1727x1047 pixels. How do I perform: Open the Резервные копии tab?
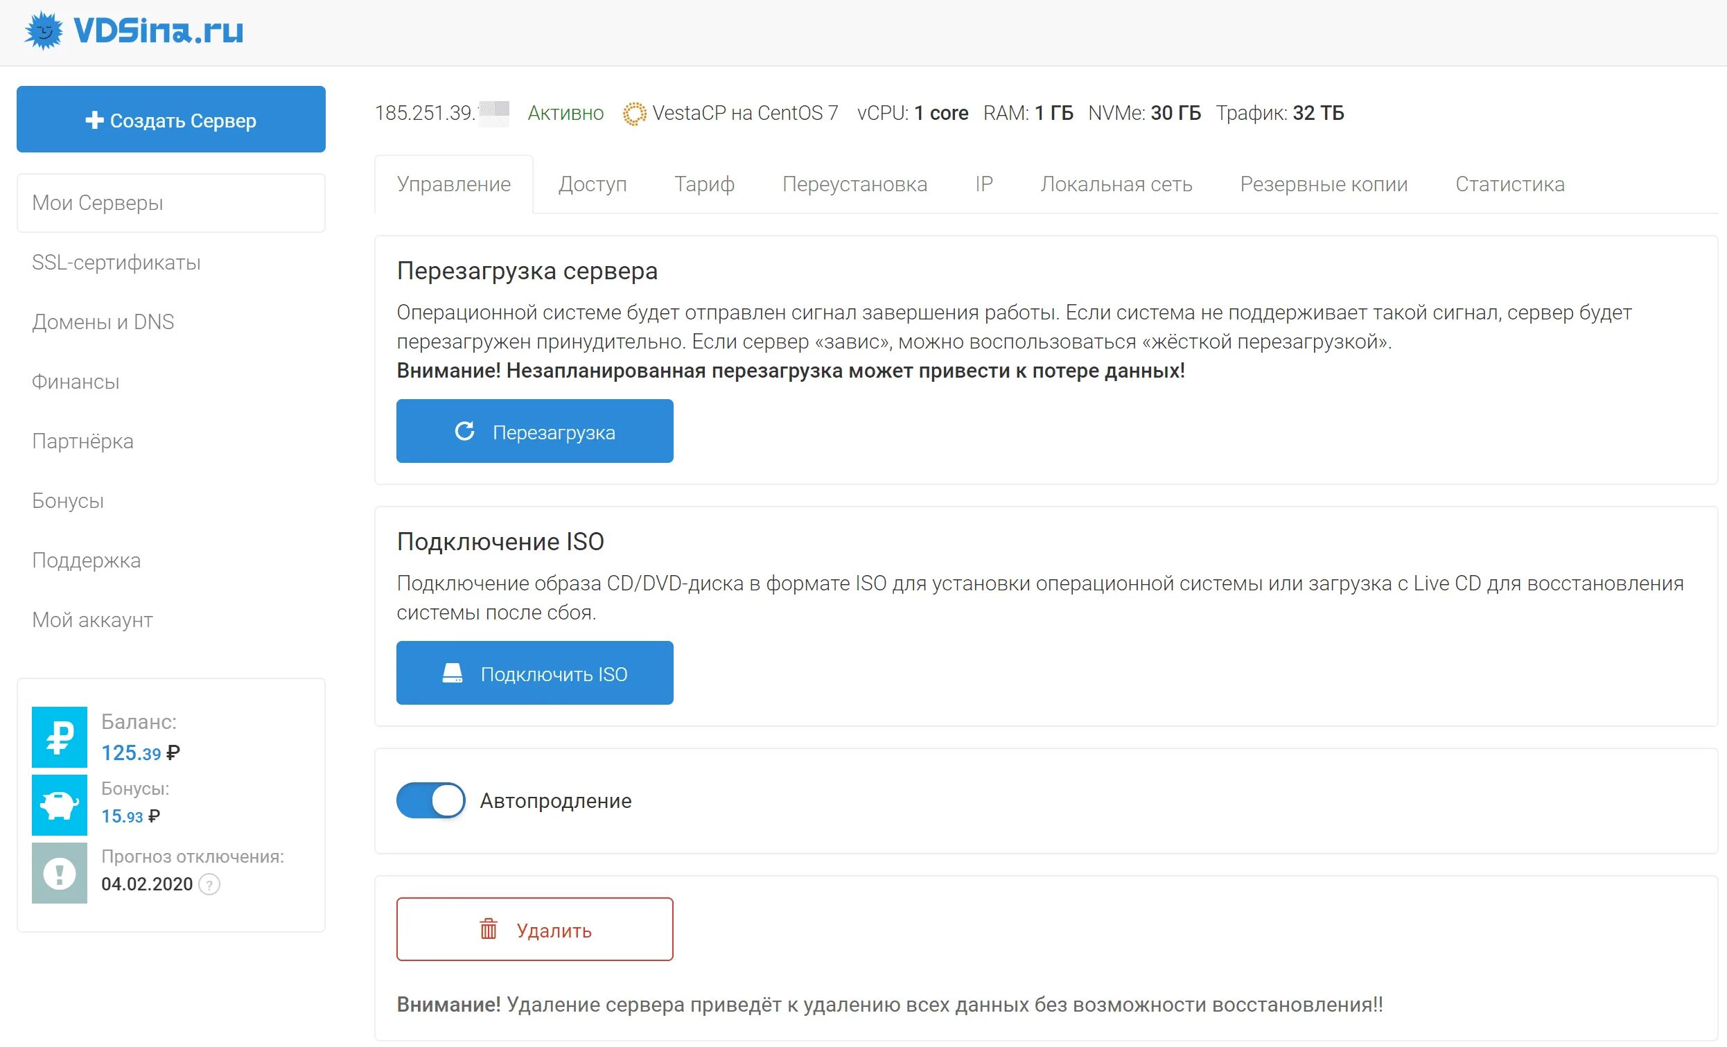(1323, 184)
